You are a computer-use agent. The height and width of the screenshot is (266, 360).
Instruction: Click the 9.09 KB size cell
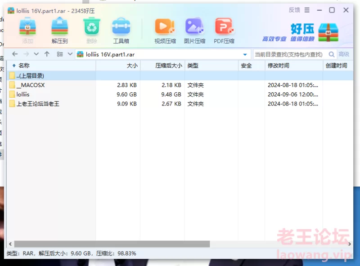[x=127, y=104]
